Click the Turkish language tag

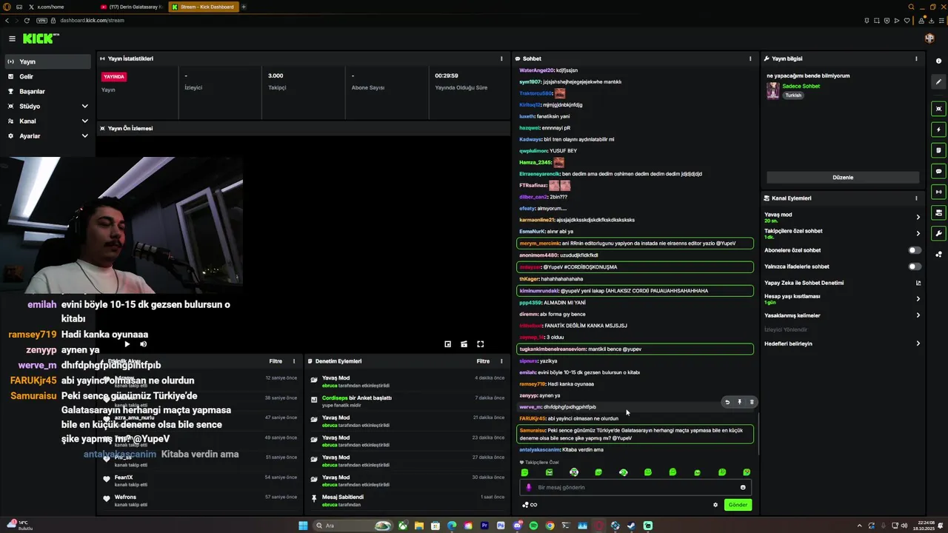793,95
